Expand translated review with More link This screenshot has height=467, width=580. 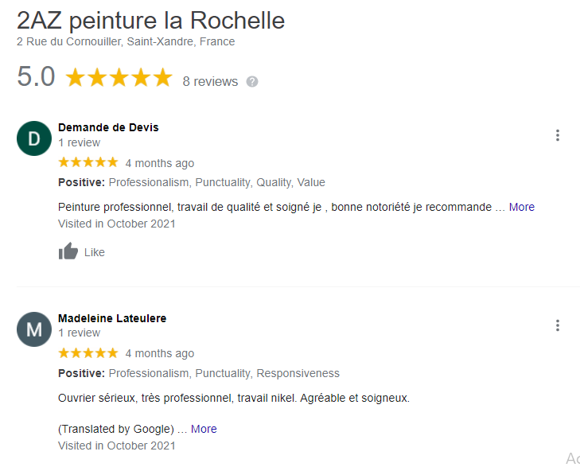click(x=204, y=429)
